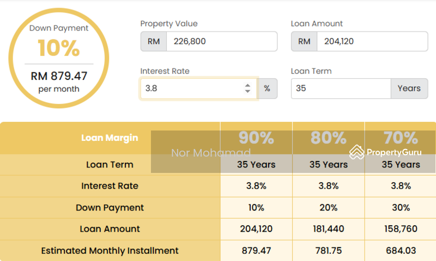Click the RM prefix beside Loan Amount
This screenshot has width=436, height=261.
point(304,41)
